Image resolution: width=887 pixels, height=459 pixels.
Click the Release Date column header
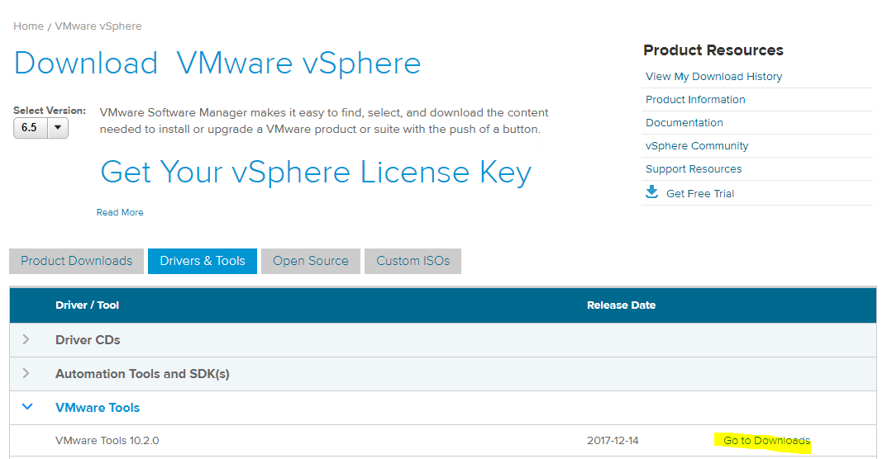pos(621,305)
